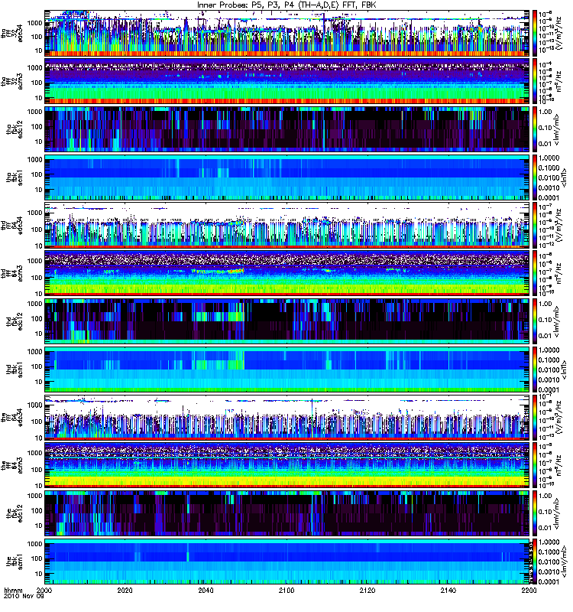Click the 2120 time axis tick label
The image size is (573, 612).
pyautogui.click(x=367, y=590)
